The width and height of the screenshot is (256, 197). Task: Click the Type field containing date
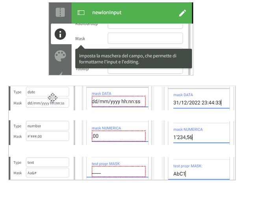pyautogui.click(x=47, y=92)
